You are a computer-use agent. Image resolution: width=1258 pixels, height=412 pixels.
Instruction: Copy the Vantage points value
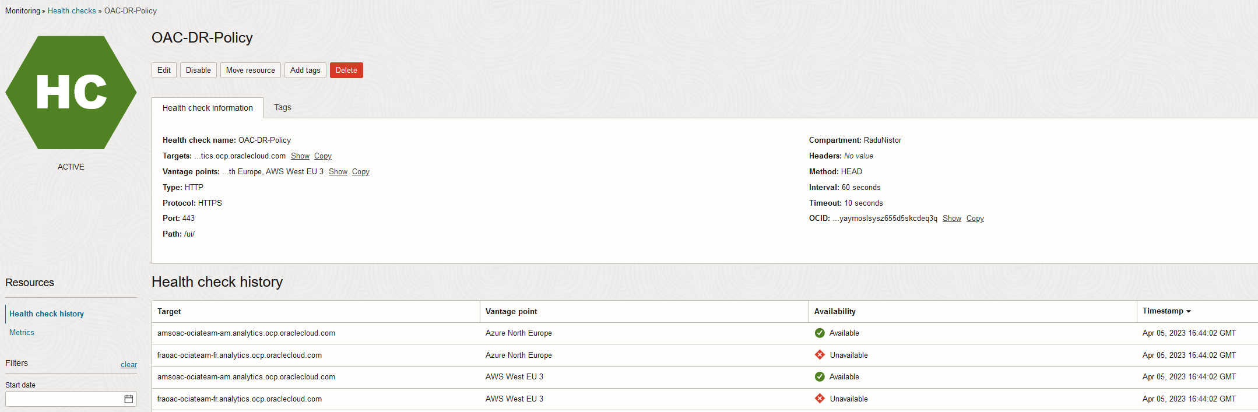point(361,172)
